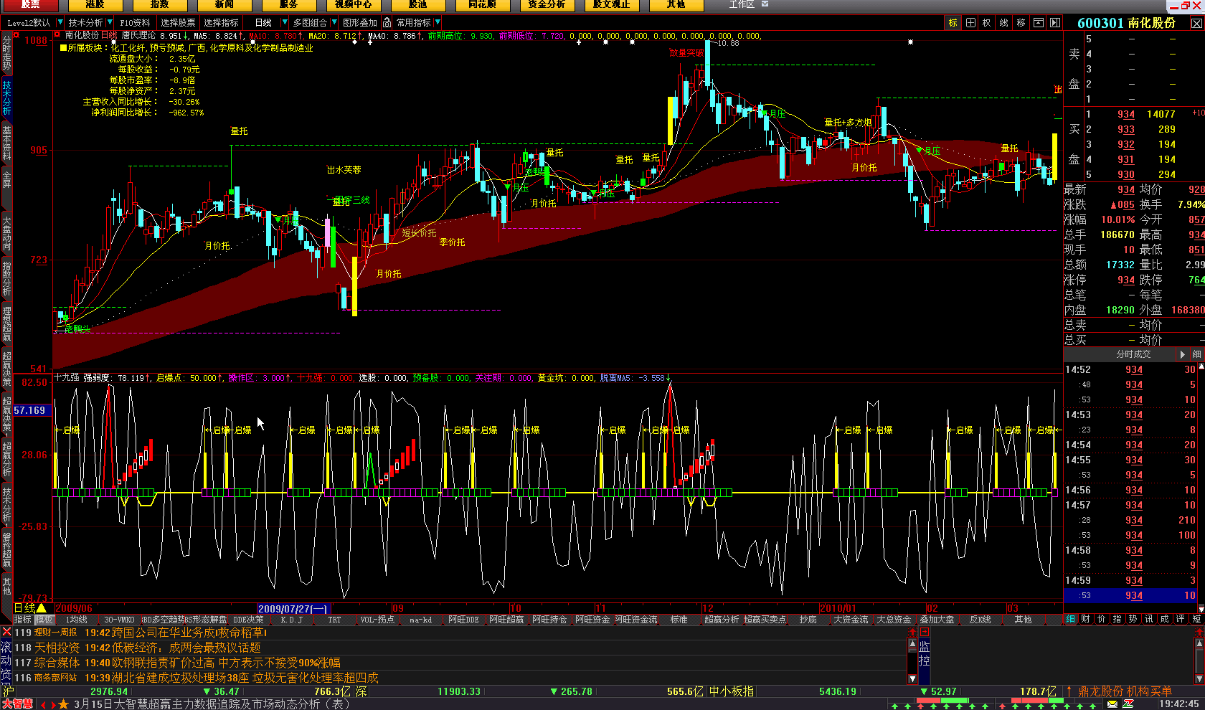This screenshot has width=1205, height=710.
Task: Toggle the 标 annotation marker button
Action: pyautogui.click(x=953, y=23)
